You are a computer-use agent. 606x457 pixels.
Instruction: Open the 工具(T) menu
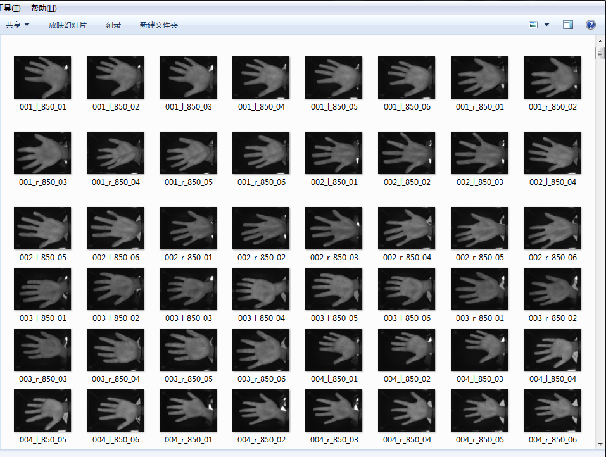(10, 8)
